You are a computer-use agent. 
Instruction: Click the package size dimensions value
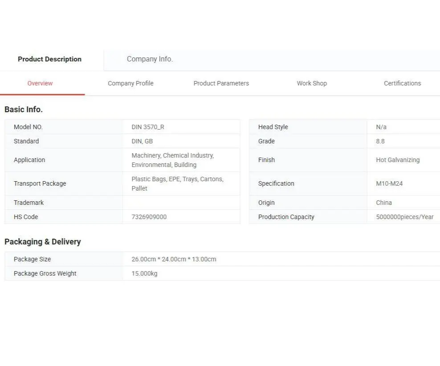(174, 259)
